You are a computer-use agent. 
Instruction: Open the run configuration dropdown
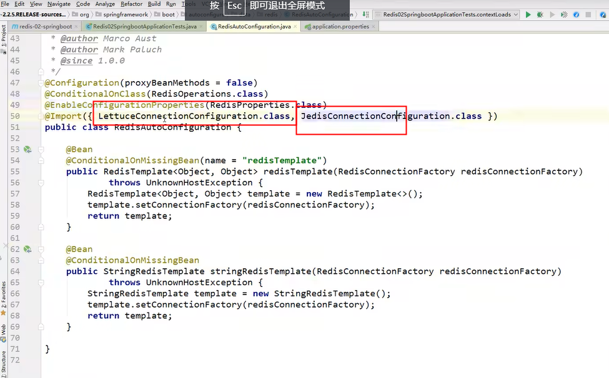coord(446,15)
